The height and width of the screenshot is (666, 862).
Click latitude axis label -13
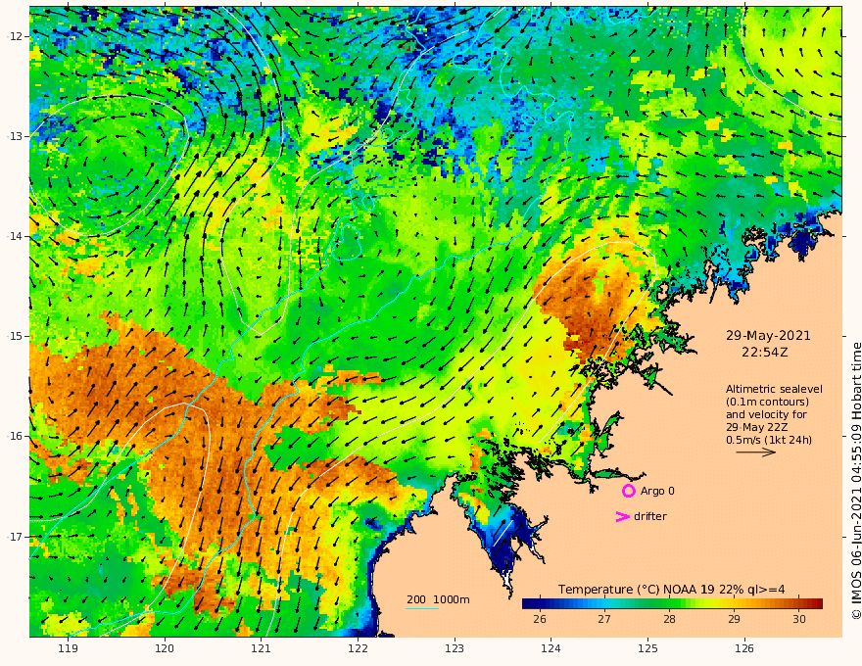coord(16,136)
